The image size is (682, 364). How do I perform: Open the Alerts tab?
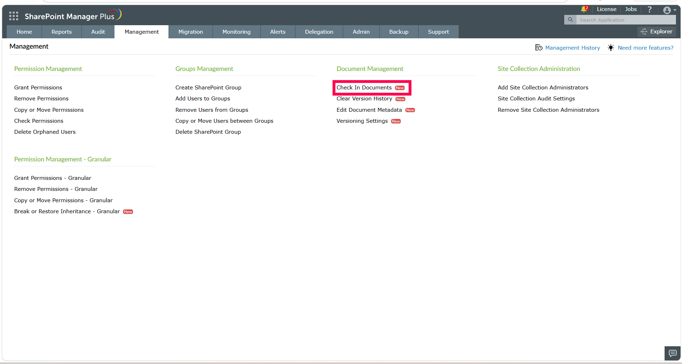[x=278, y=32]
